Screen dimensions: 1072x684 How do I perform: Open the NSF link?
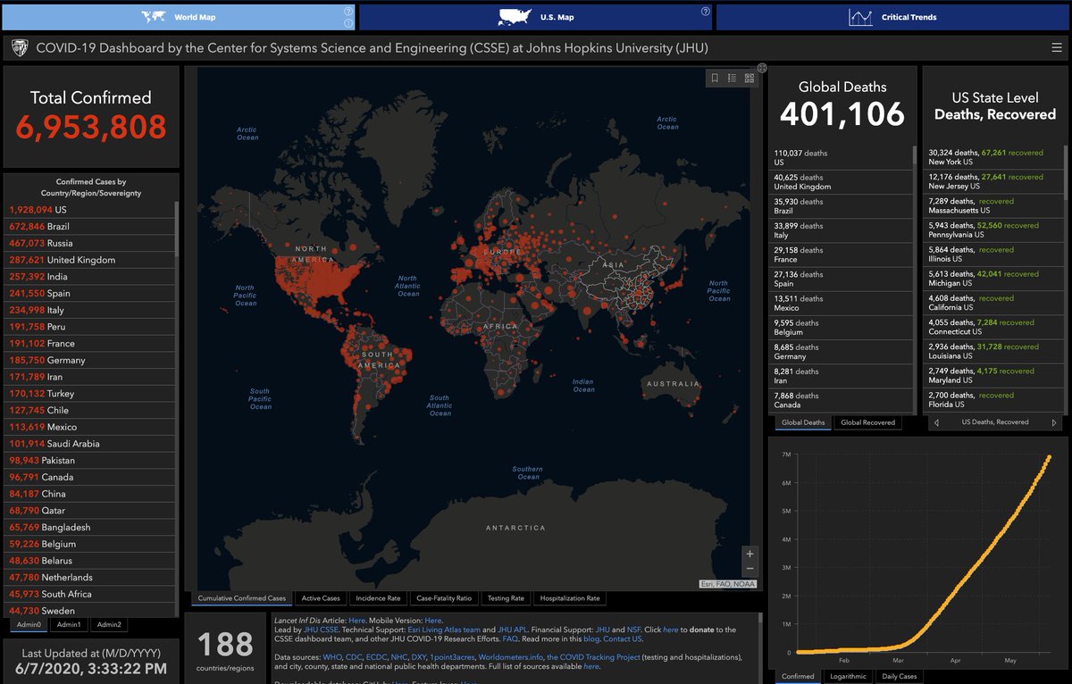pos(634,630)
